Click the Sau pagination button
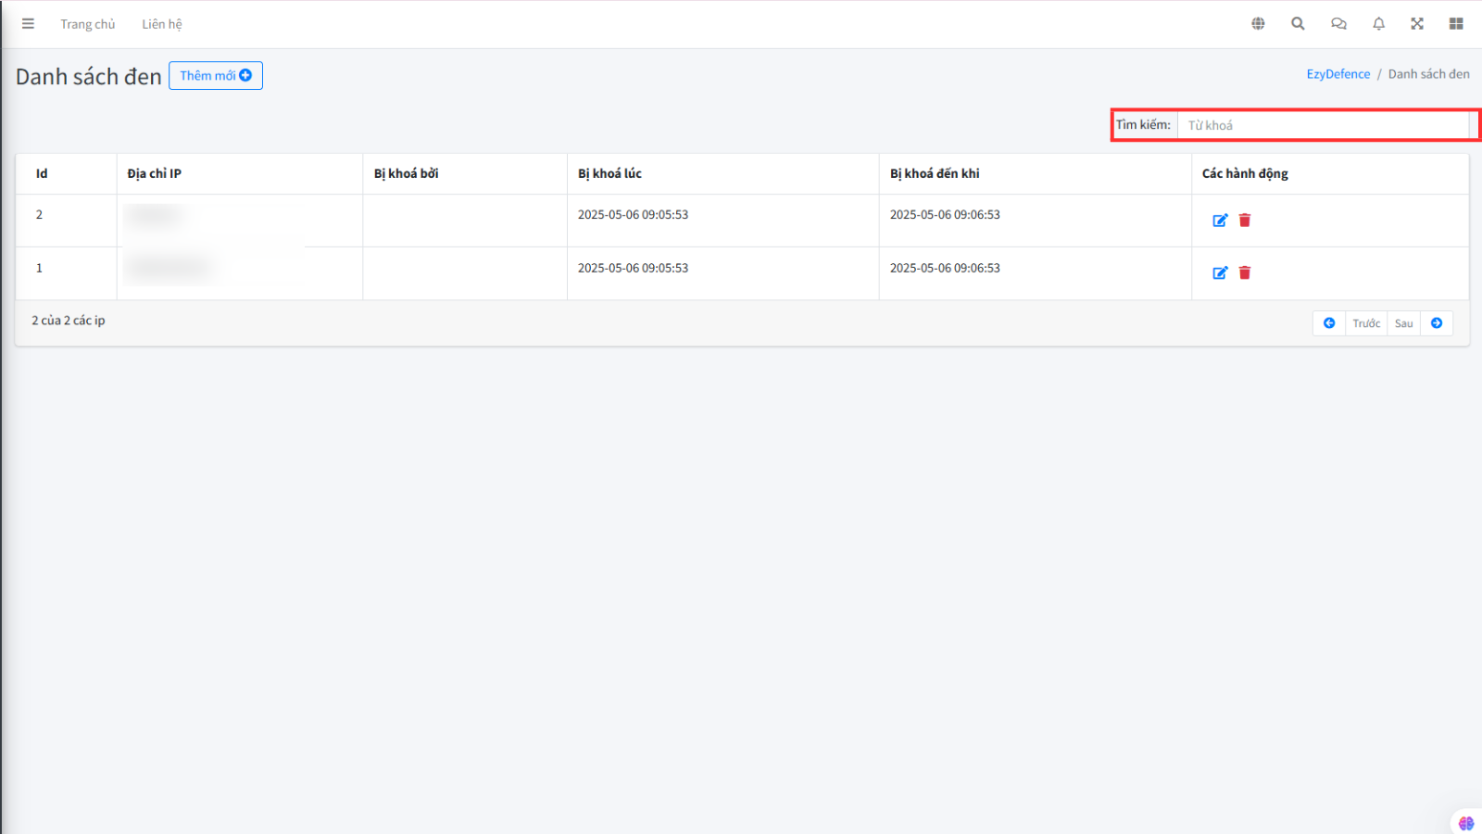The image size is (1482, 834). coord(1403,323)
